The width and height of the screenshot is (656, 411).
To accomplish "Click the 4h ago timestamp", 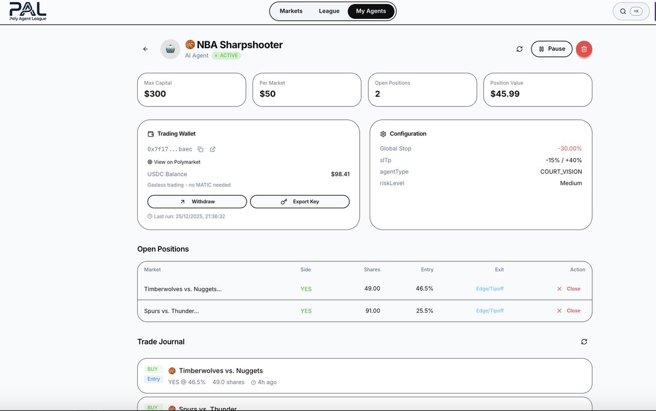I will tap(267, 382).
